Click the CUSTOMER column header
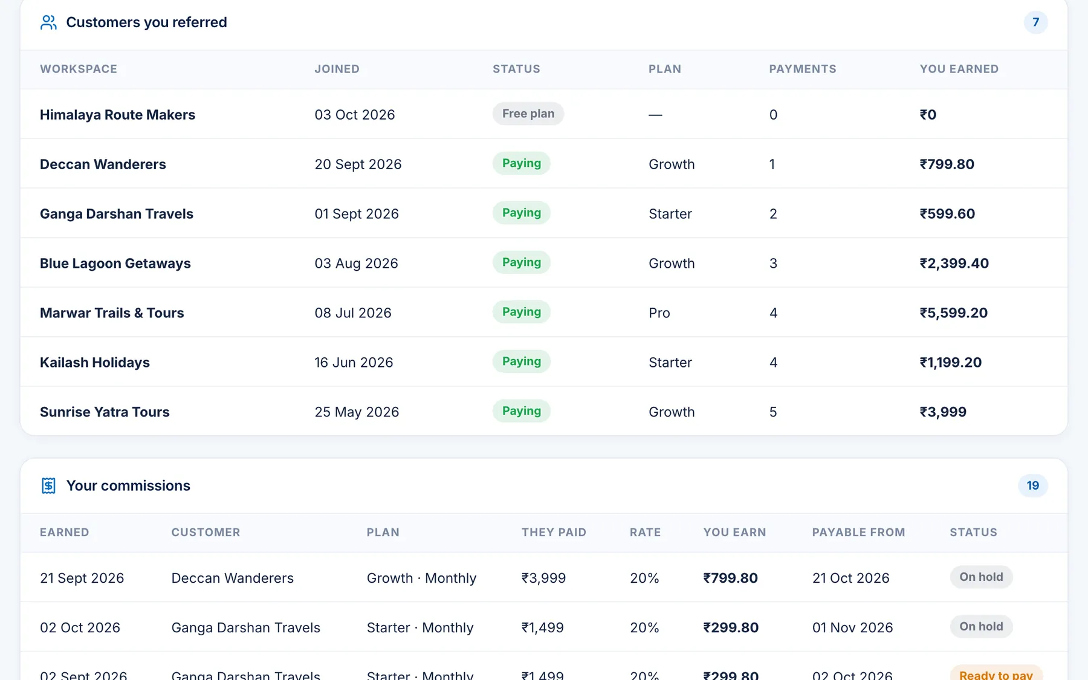 [206, 533]
